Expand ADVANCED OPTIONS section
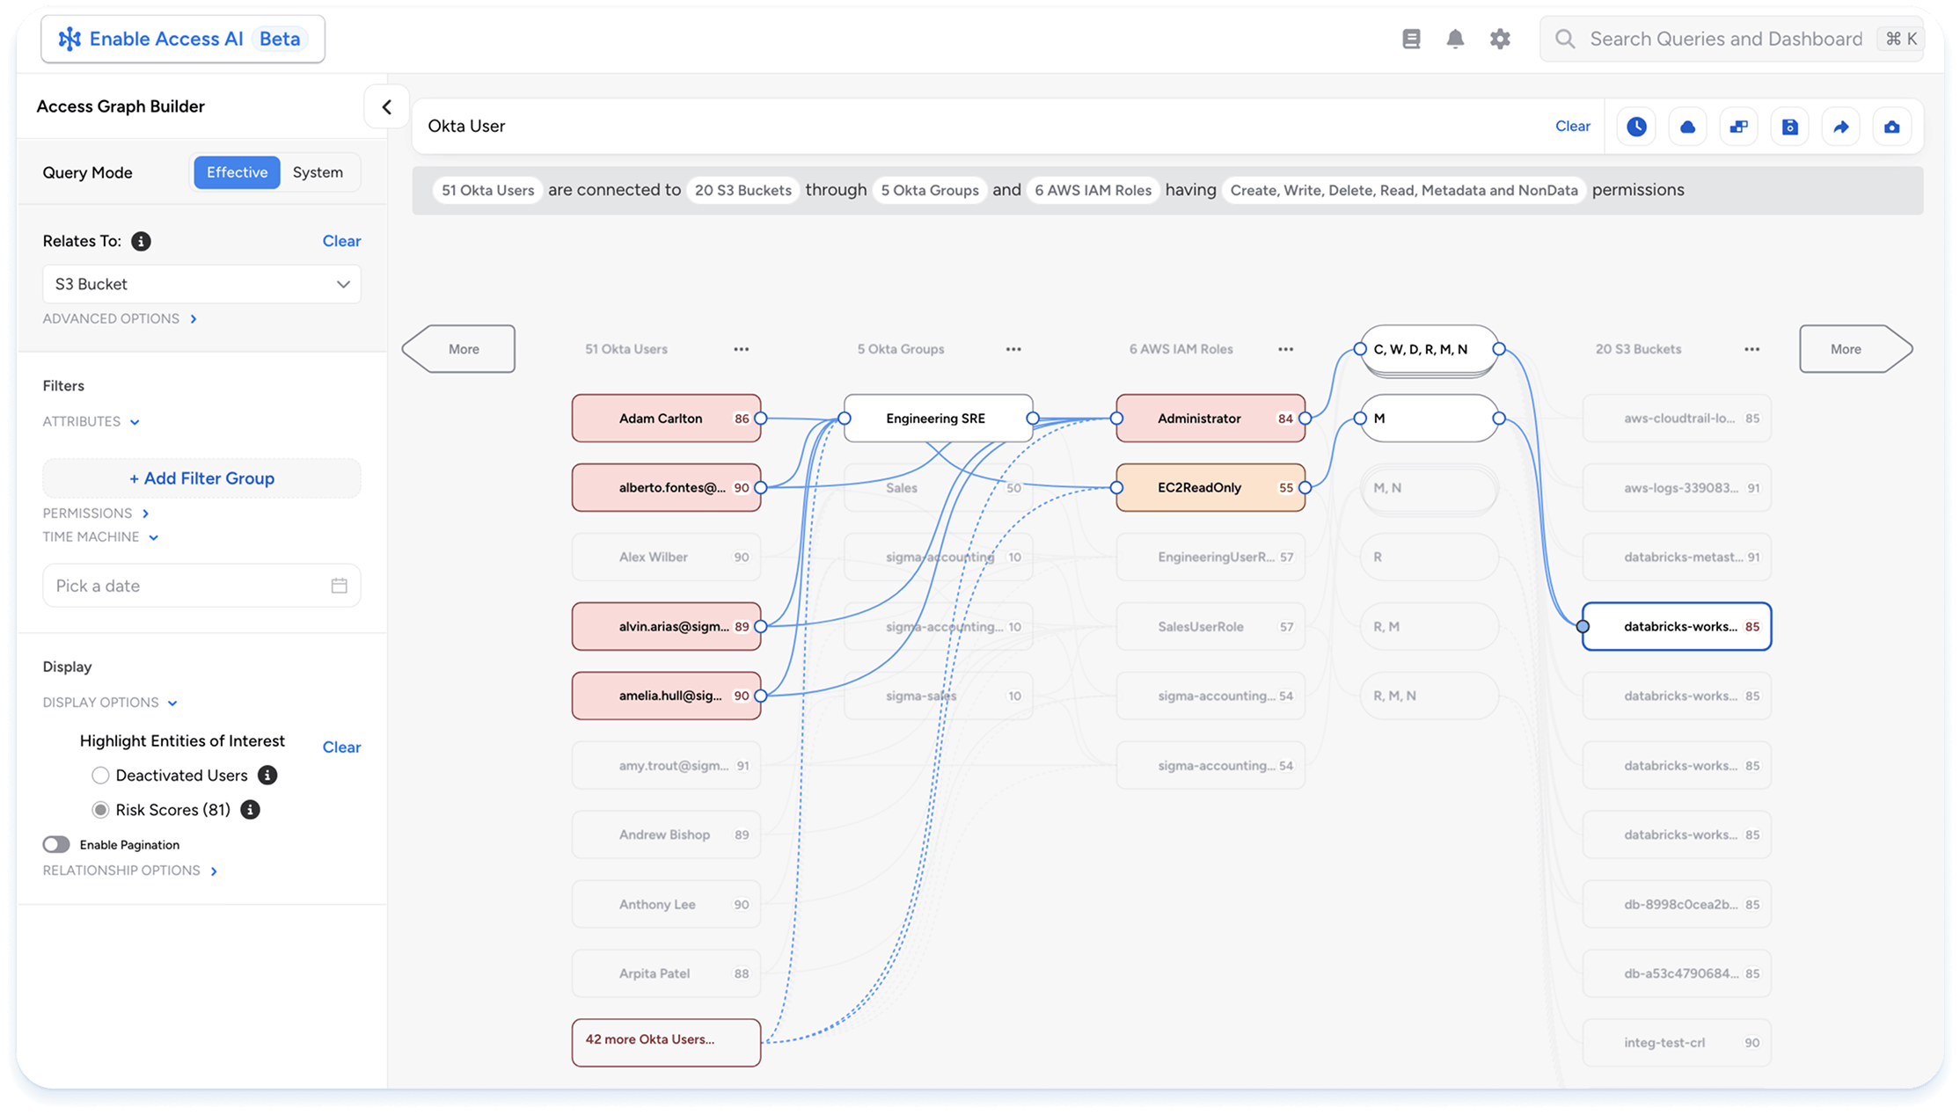The image size is (1960, 1115). point(120,319)
